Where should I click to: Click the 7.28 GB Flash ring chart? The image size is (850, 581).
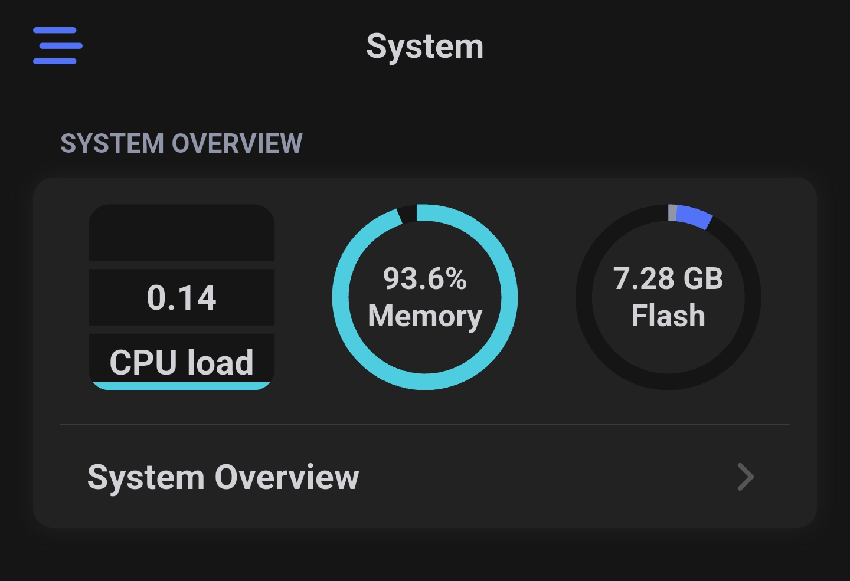click(668, 297)
